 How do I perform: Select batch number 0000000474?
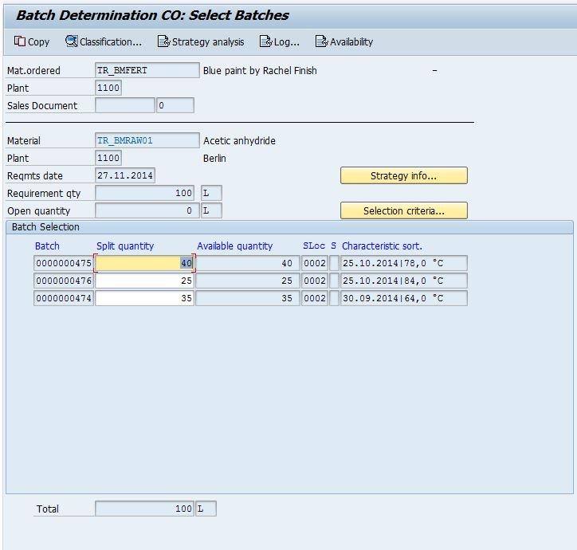pos(64,298)
